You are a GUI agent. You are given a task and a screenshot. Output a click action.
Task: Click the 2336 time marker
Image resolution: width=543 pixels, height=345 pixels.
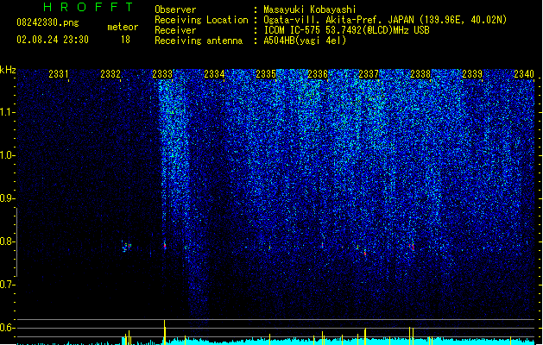click(318, 74)
